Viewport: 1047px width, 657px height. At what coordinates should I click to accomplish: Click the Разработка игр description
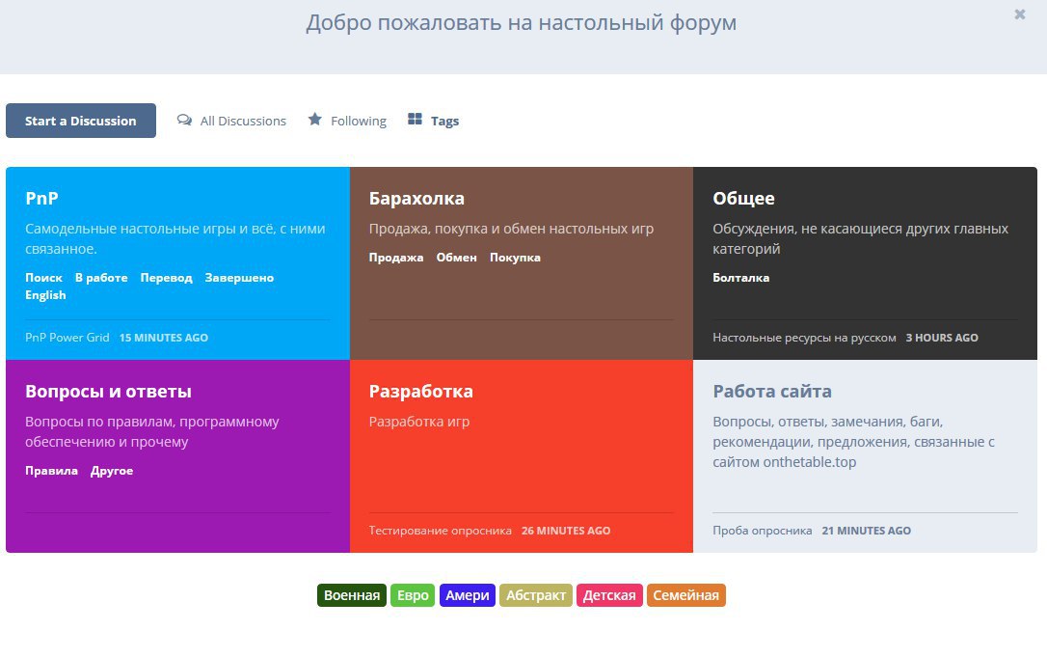[419, 422]
